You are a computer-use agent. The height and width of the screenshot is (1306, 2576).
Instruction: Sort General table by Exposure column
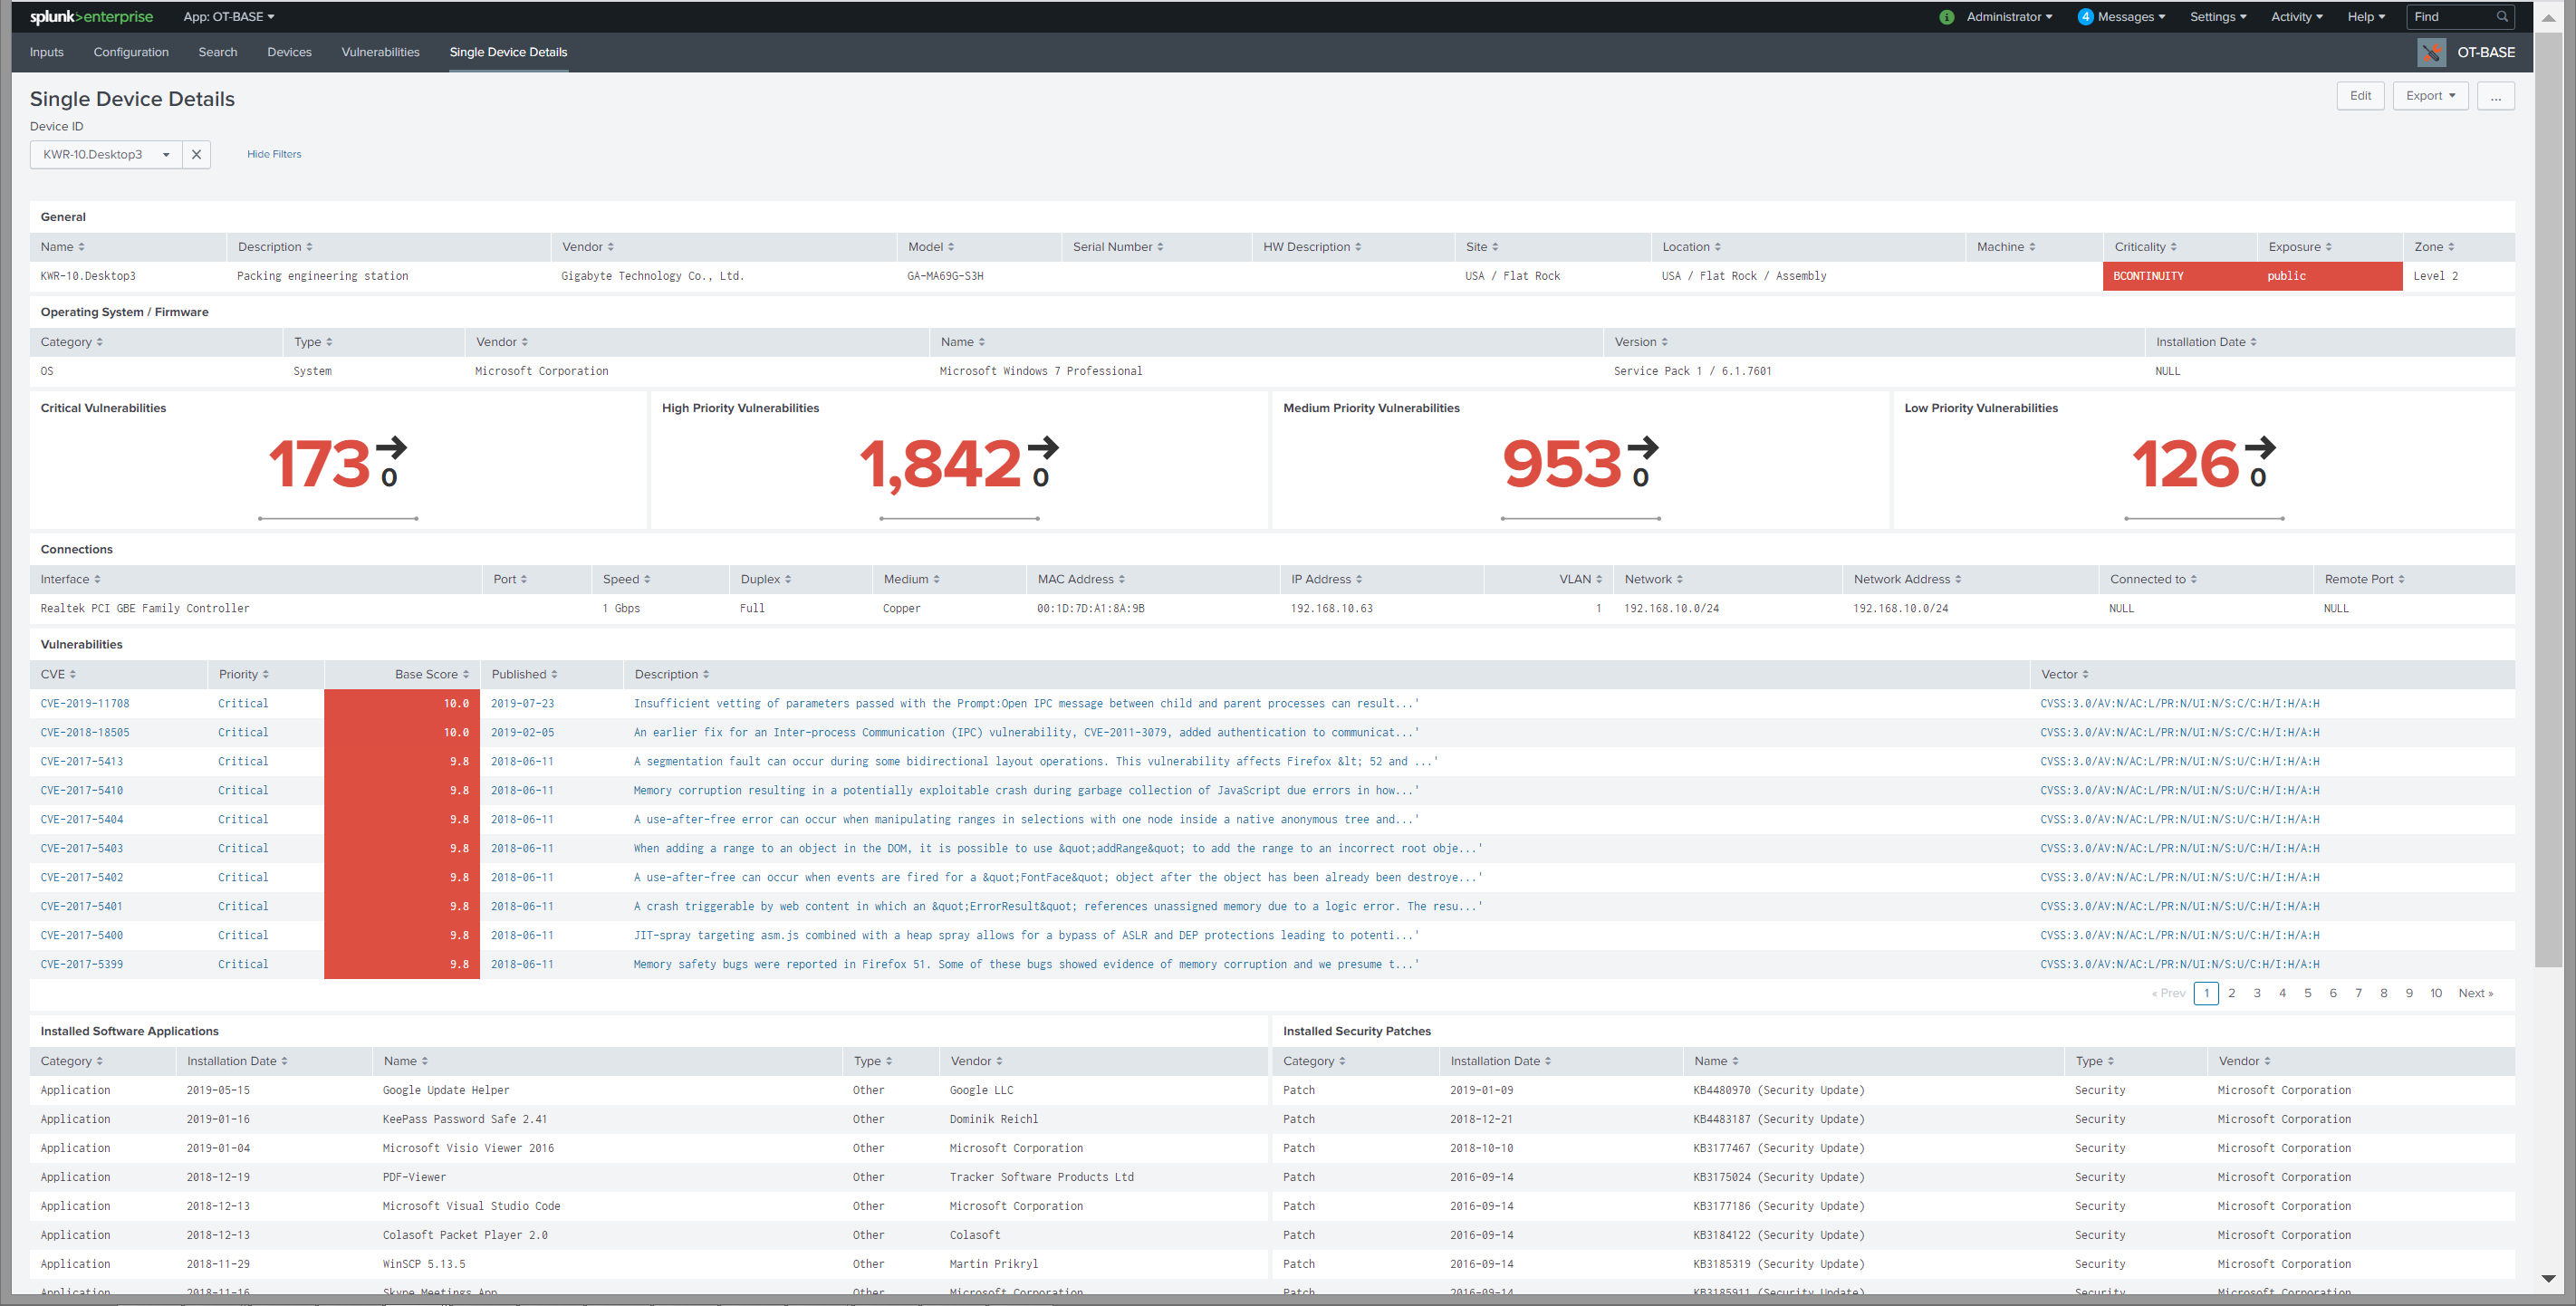2300,247
